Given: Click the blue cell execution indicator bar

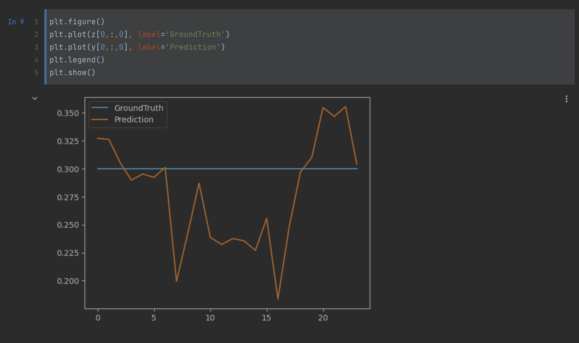Looking at the screenshot, I should pyautogui.click(x=46, y=46).
